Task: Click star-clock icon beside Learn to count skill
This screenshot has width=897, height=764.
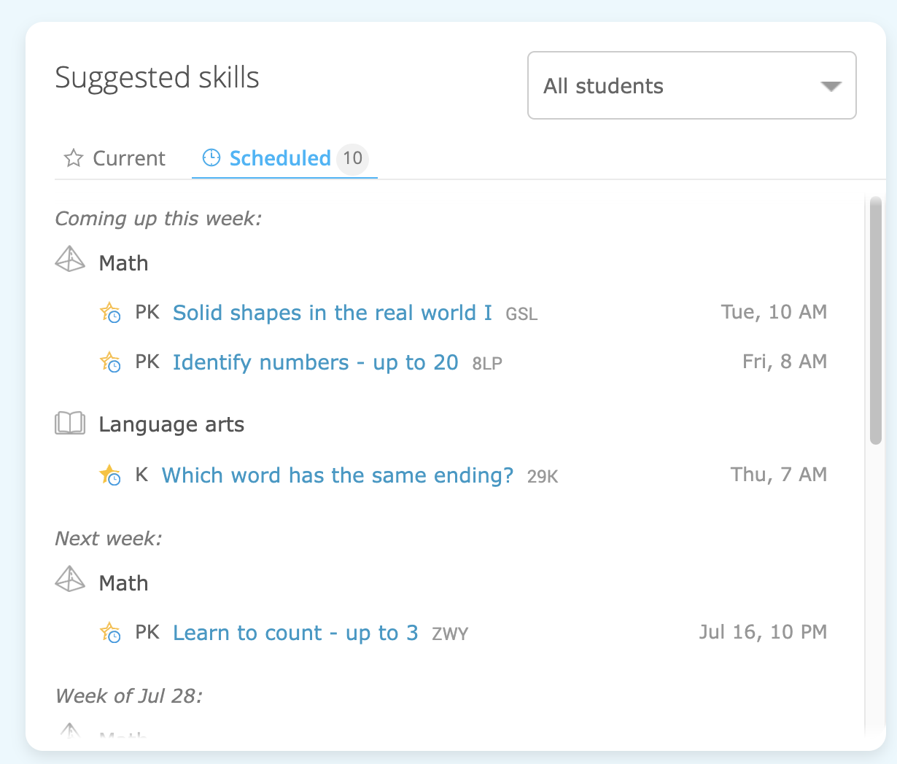Action: pos(110,633)
